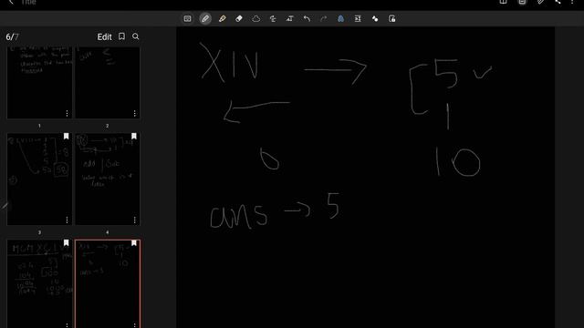Open three-dot menu on page 4 thumbnail
Screen dimensions: 584x328
point(134,220)
